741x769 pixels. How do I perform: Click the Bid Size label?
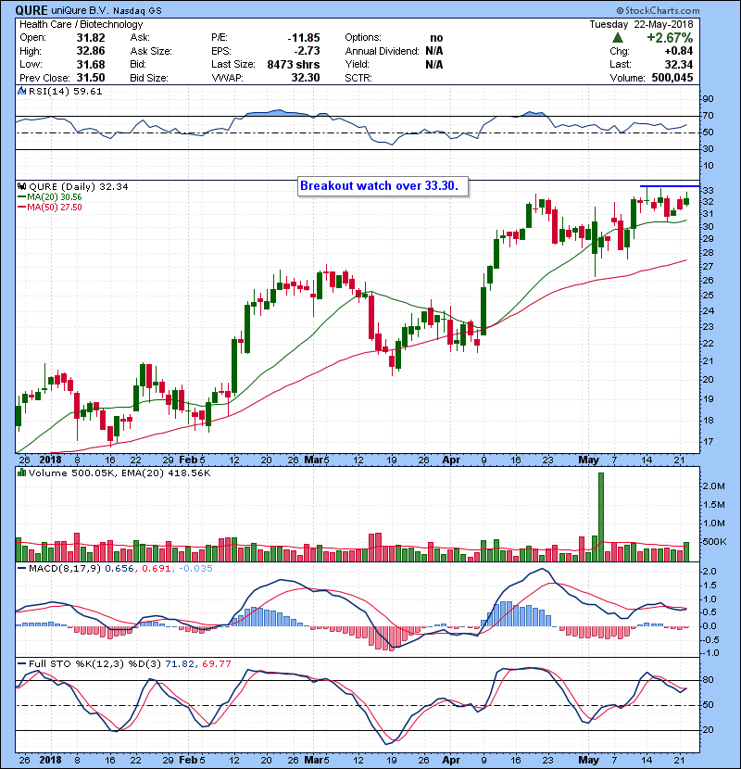[x=149, y=78]
